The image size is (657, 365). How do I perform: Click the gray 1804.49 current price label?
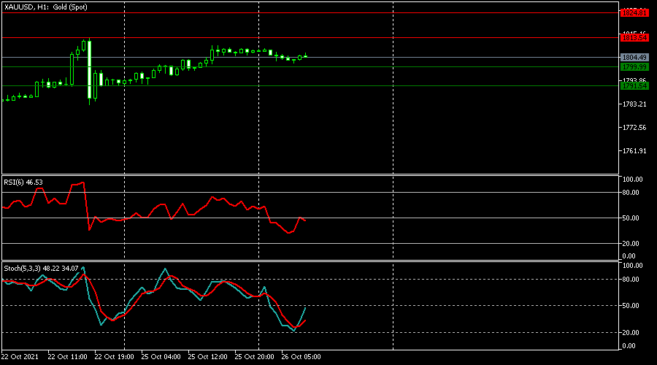pos(634,58)
